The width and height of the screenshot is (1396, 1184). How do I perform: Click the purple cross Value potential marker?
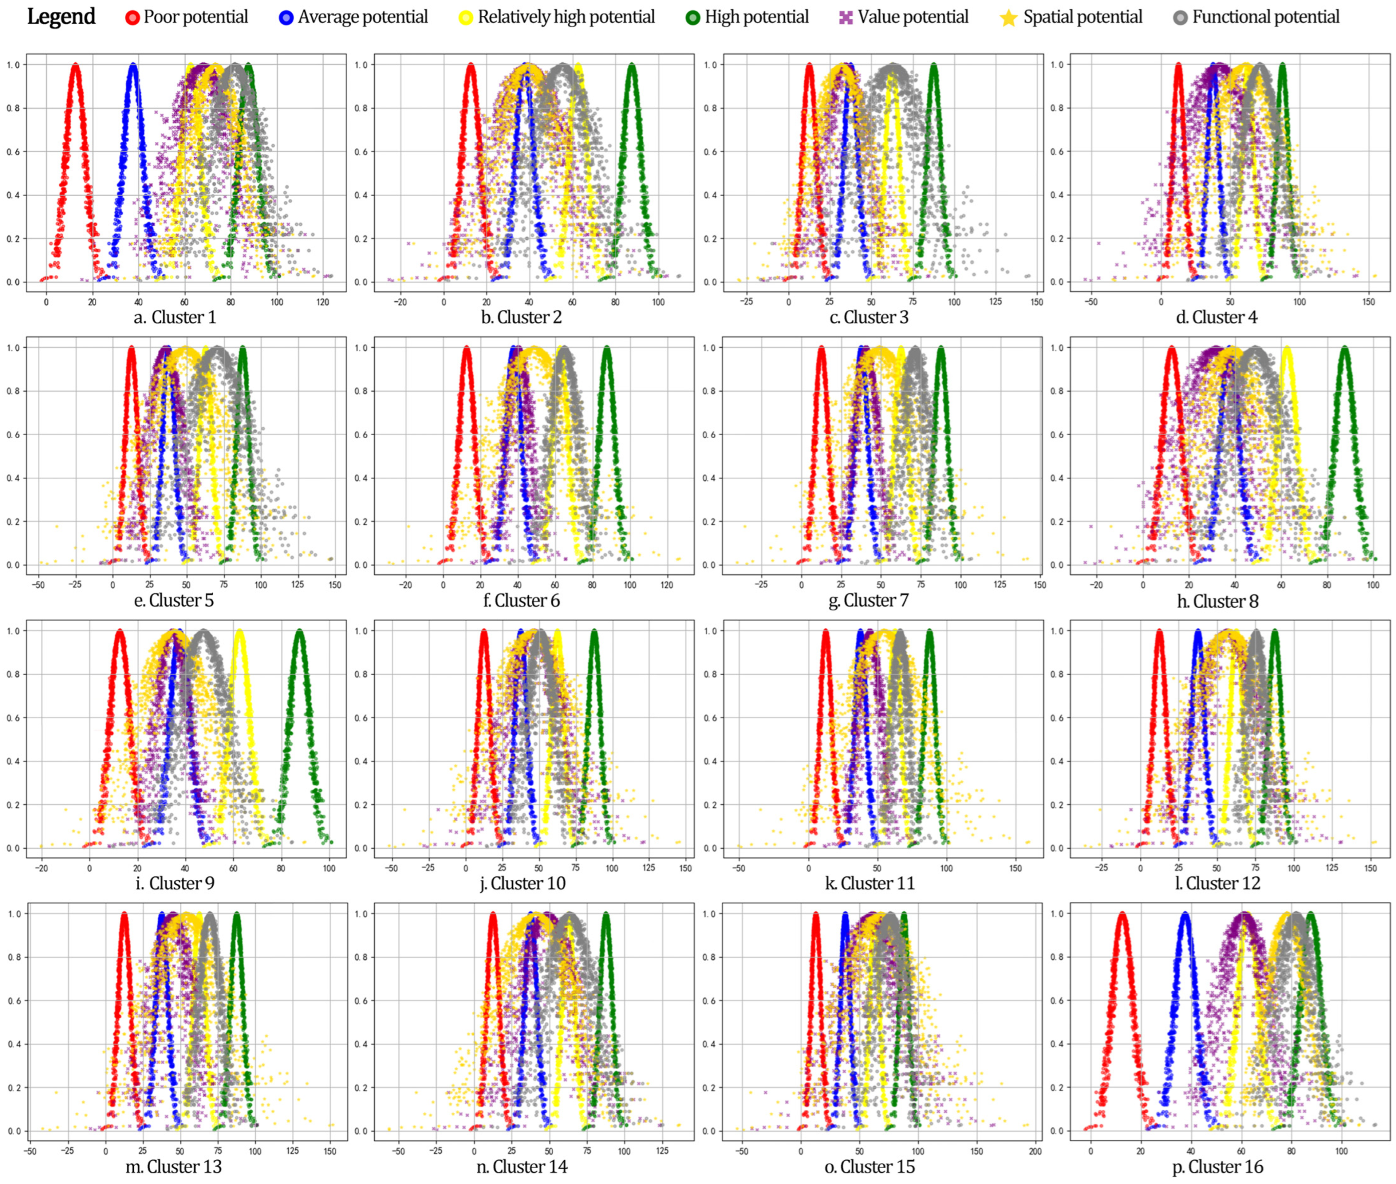[x=846, y=18]
